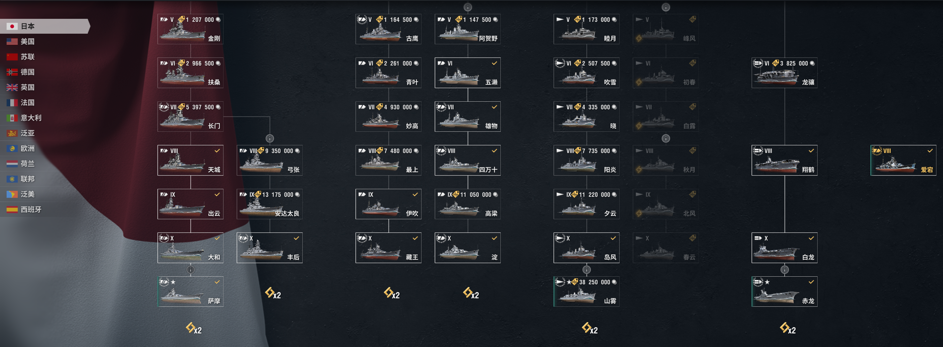943x347 pixels.
Task: Click the info icon above 秋月
Action: coord(665,138)
